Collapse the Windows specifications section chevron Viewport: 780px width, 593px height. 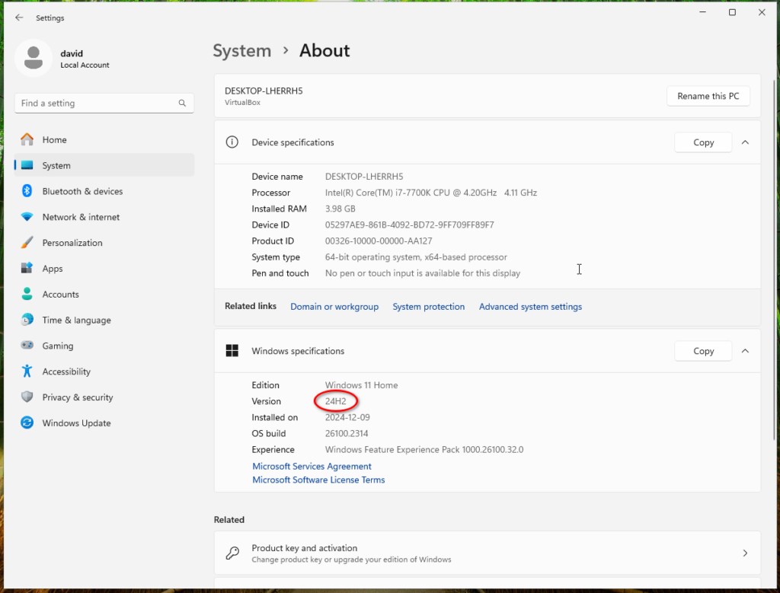[x=745, y=351]
